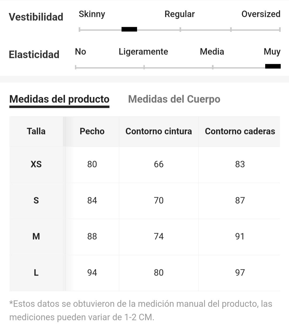
Task: Click the Media elasticity label
Action: (x=212, y=52)
